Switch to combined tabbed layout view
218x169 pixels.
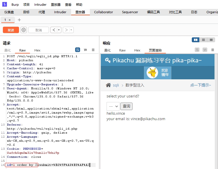[211, 40]
